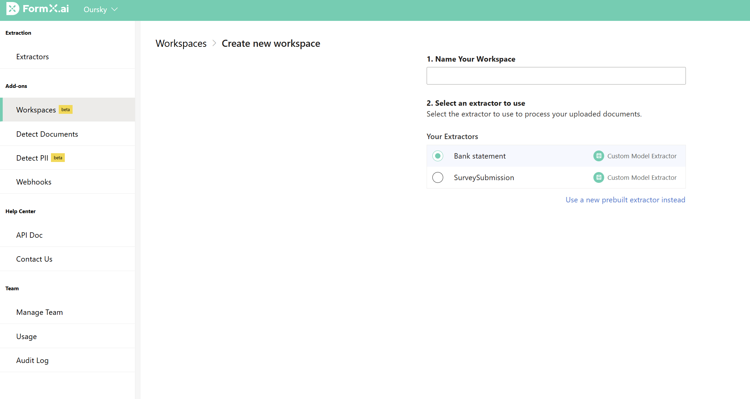Image resolution: width=750 pixels, height=399 pixels.
Task: Open the Oursky team dropdown
Action: pyautogui.click(x=96, y=9)
